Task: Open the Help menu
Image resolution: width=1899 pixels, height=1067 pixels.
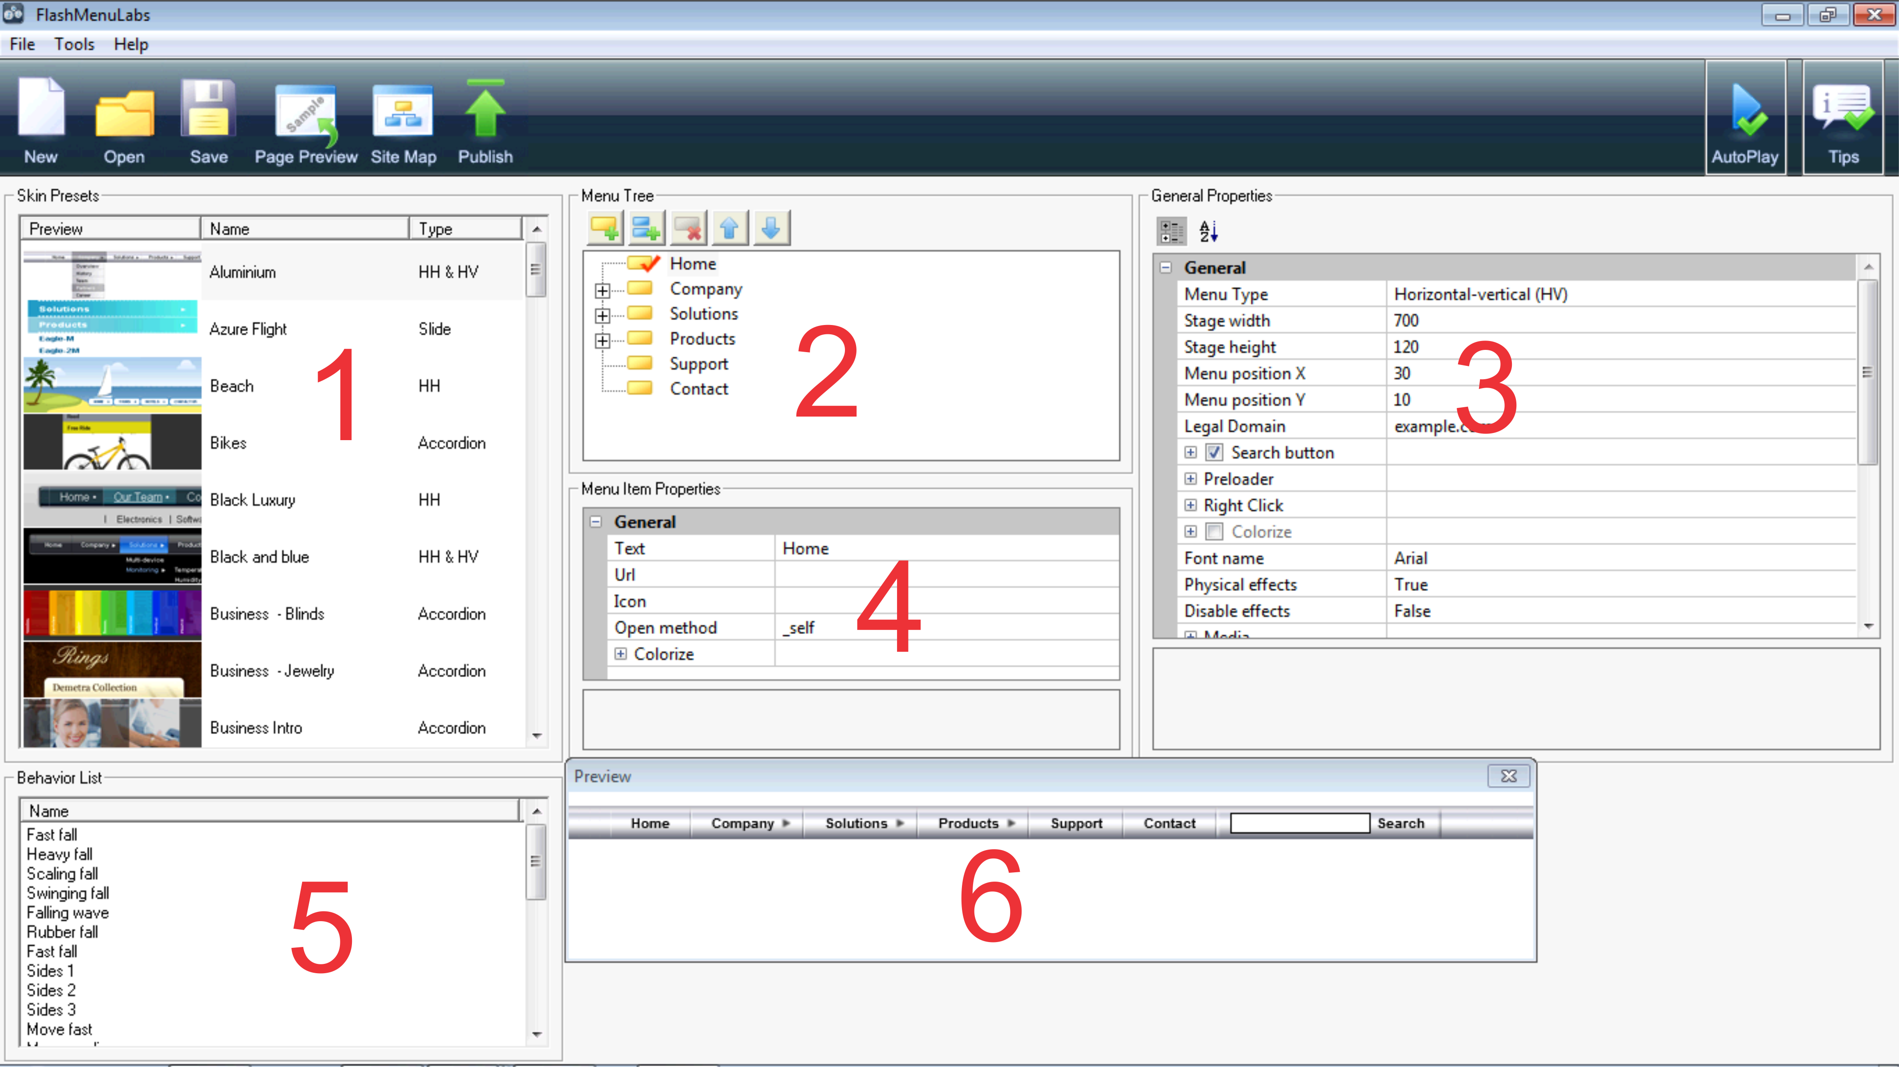Action: click(x=130, y=44)
